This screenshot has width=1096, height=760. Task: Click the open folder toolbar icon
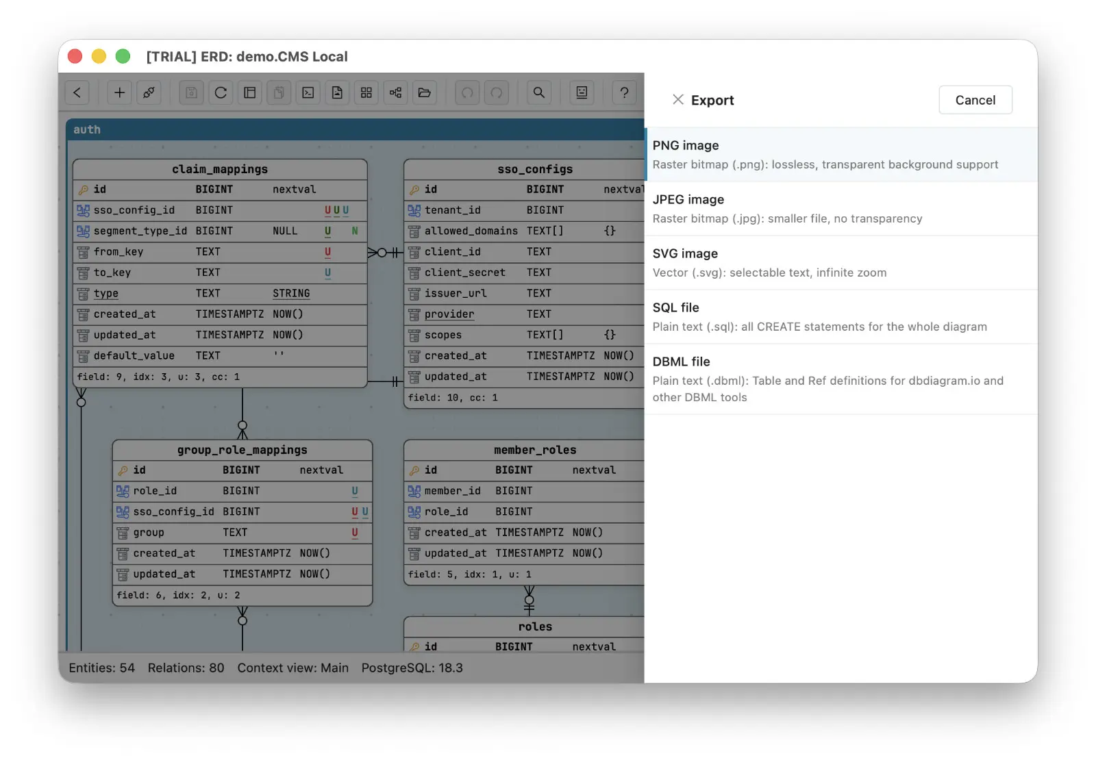pos(425,92)
